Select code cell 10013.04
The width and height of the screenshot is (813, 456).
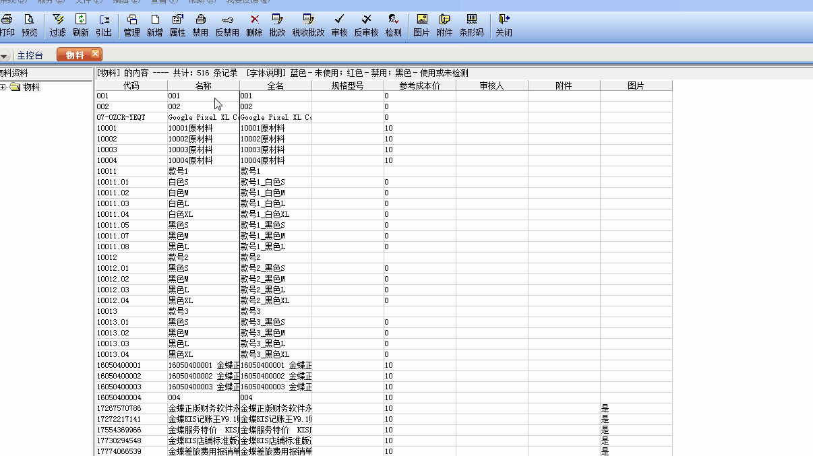131,354
